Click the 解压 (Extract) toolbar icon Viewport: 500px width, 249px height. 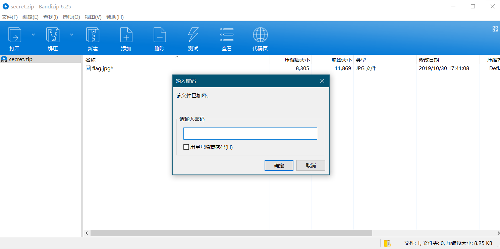[x=53, y=35]
